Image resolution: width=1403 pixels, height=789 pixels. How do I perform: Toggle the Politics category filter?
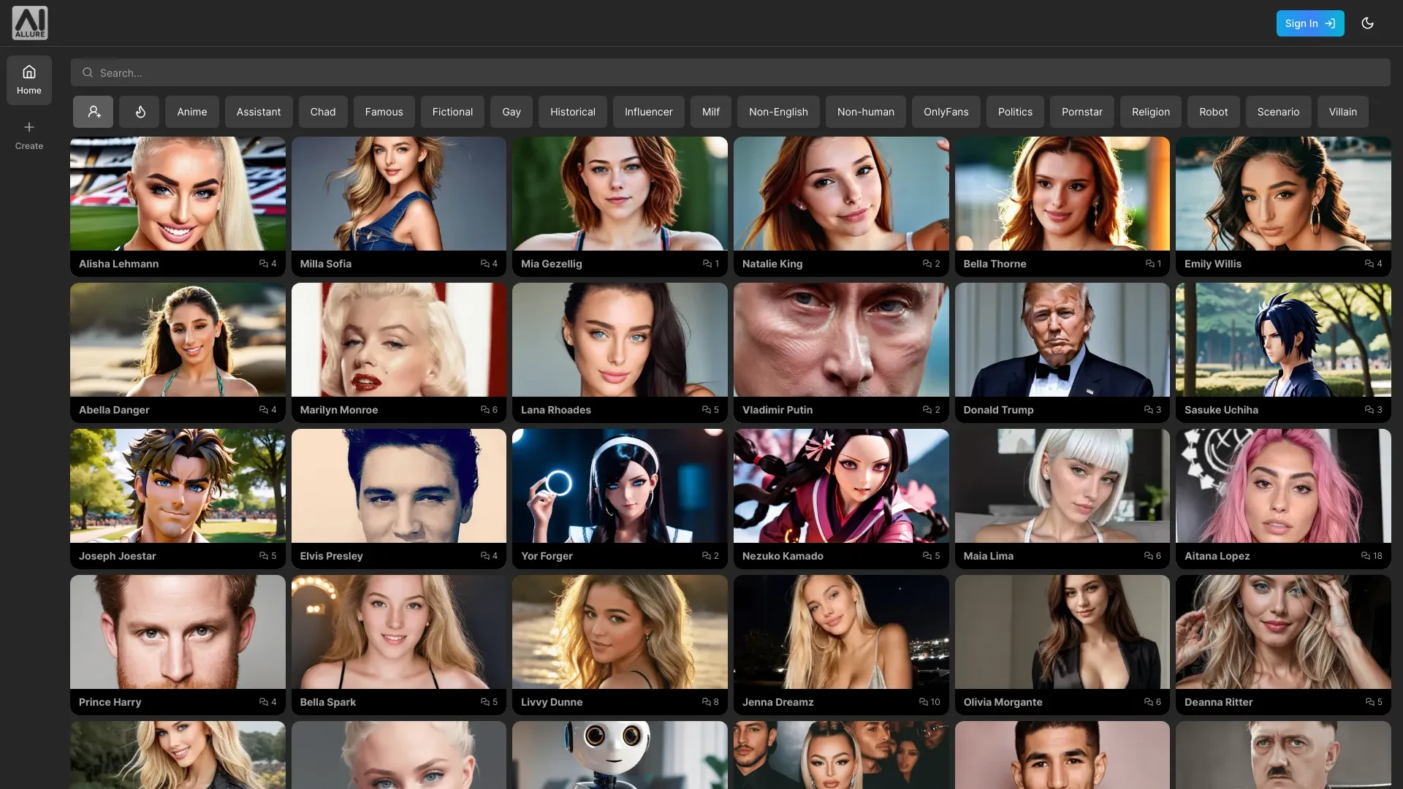click(1015, 112)
